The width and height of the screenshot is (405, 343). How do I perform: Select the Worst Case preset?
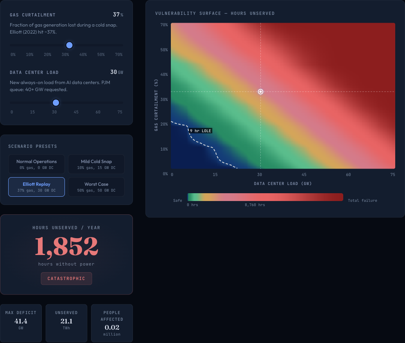(x=96, y=187)
